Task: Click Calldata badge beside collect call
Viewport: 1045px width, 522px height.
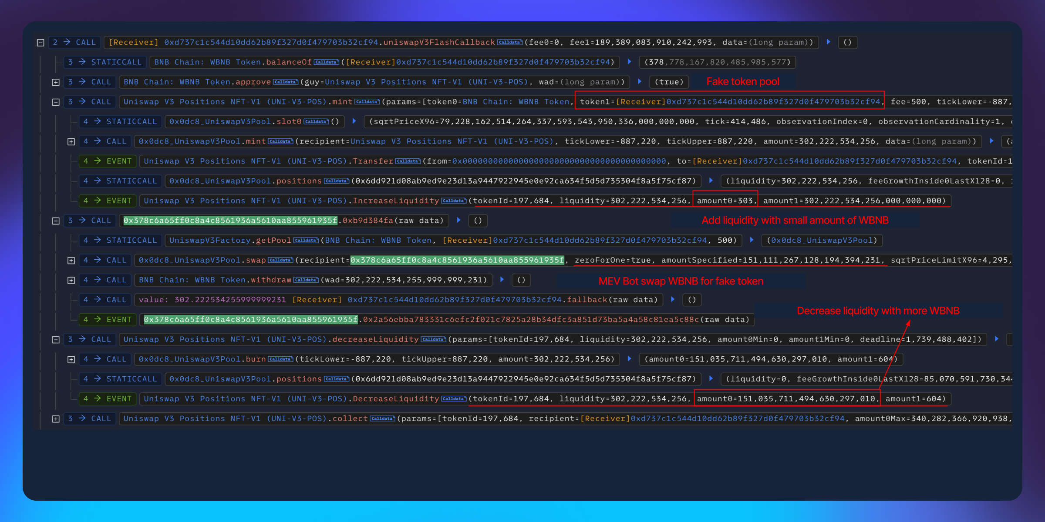Action: (382, 419)
